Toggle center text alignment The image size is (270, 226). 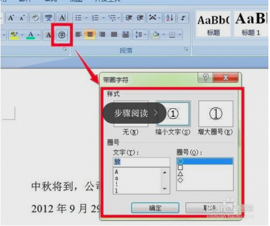point(90,34)
